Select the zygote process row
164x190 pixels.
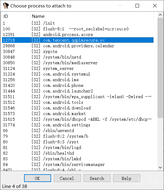pos(78,51)
